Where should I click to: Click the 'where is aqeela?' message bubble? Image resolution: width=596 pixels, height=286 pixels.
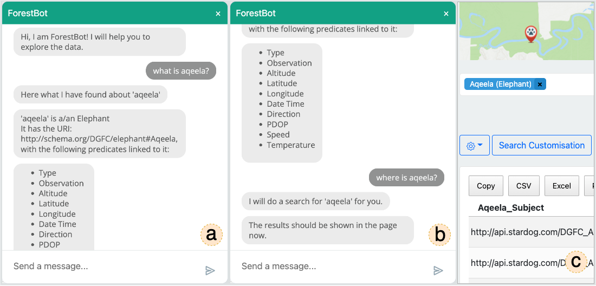pyautogui.click(x=406, y=177)
